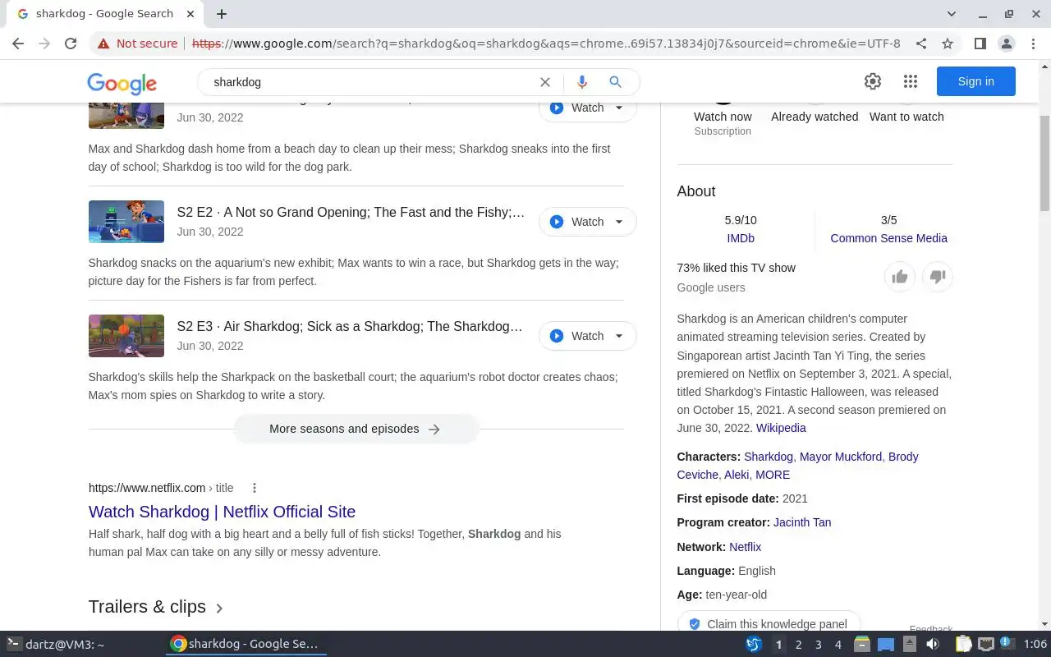Open the notification alert tray icon
This screenshot has width=1051, height=657.
pyautogui.click(x=1007, y=645)
